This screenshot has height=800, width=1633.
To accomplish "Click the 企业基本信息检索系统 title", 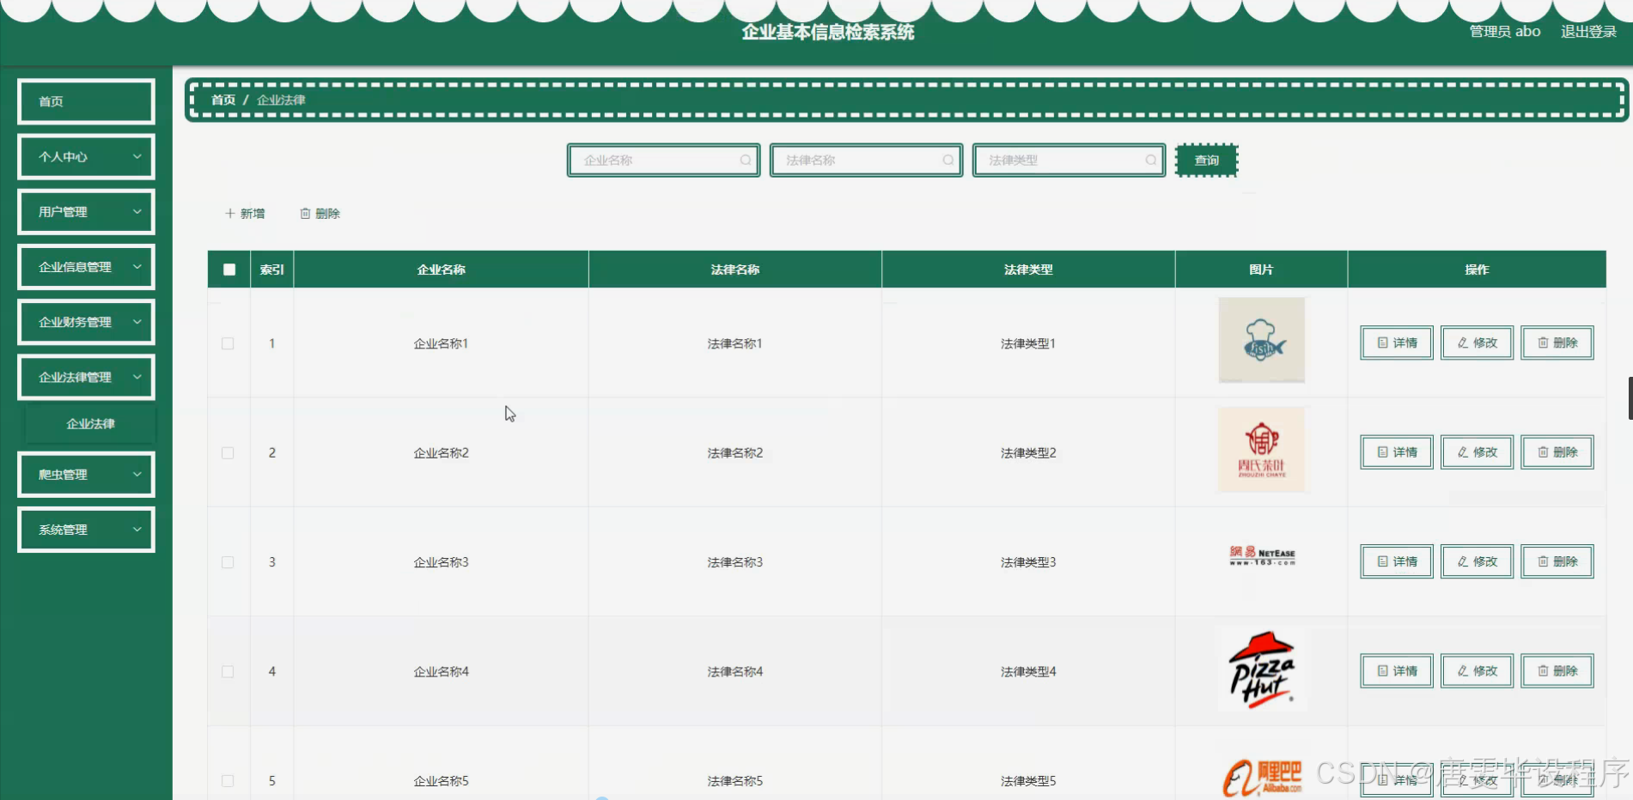I will (x=828, y=33).
